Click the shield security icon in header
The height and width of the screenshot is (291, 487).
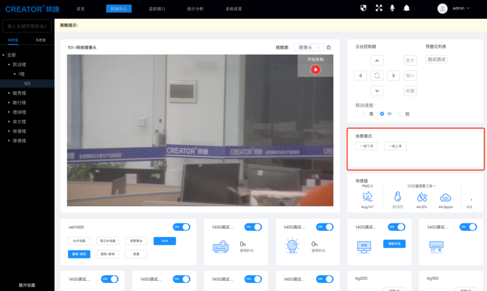363,8
